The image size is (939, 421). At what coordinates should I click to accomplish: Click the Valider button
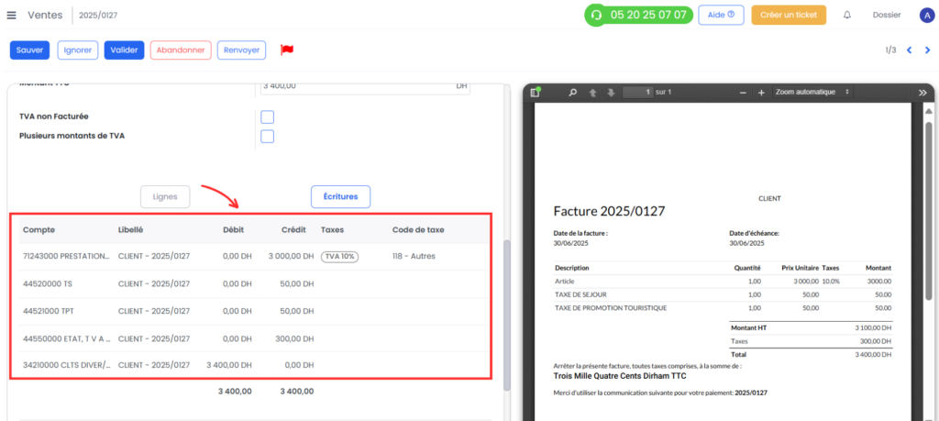click(124, 50)
